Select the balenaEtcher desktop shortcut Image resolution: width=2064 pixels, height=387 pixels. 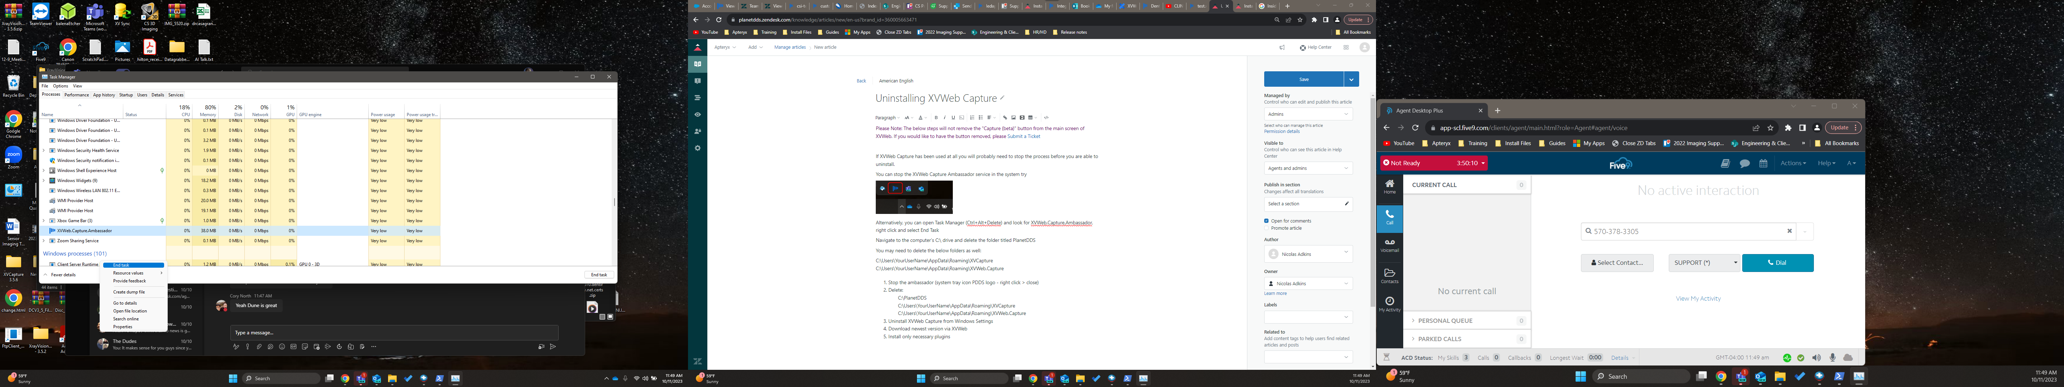pos(68,14)
